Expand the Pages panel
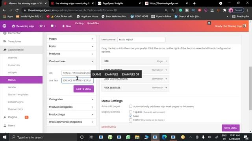 [x=71, y=39]
